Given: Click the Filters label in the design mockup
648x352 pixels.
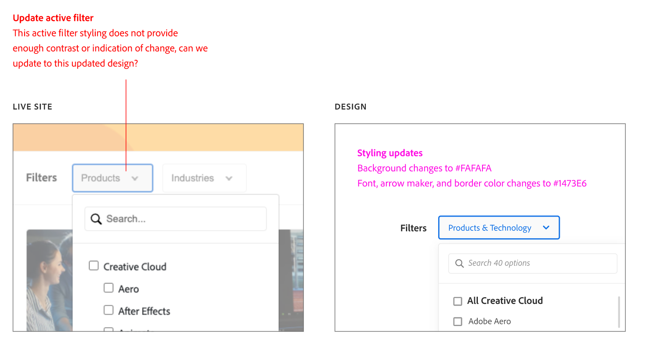Looking at the screenshot, I should (413, 227).
